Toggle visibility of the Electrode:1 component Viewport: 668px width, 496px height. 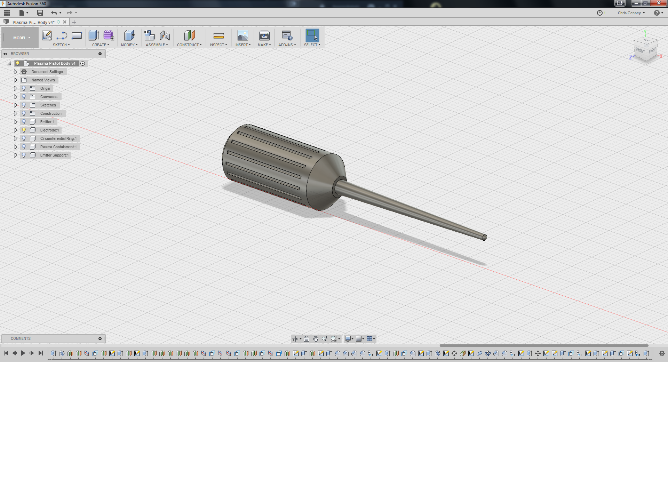pyautogui.click(x=24, y=130)
